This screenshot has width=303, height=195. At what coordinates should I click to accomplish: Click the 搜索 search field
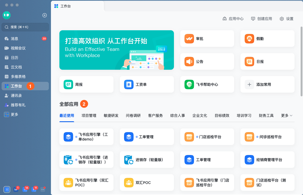click(25, 27)
